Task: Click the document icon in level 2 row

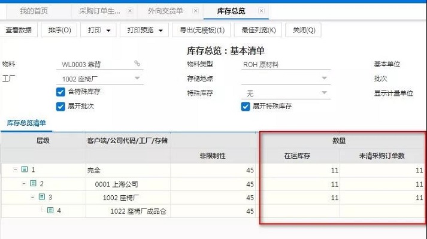Action: click(33, 183)
